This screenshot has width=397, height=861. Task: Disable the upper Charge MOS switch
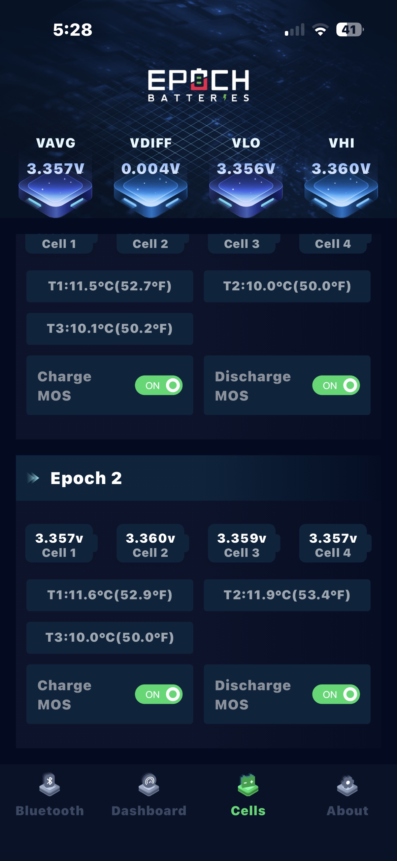pyautogui.click(x=159, y=385)
